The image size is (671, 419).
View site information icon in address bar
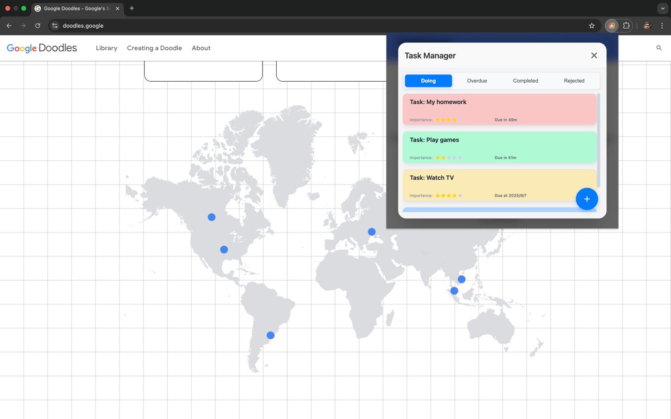tap(55, 26)
